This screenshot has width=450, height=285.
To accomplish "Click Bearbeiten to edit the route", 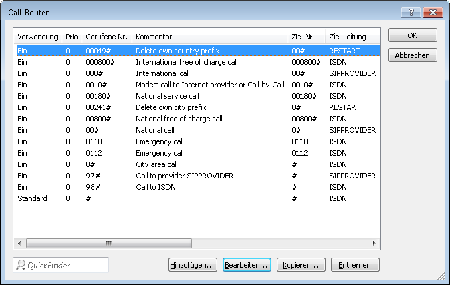I will 247,265.
